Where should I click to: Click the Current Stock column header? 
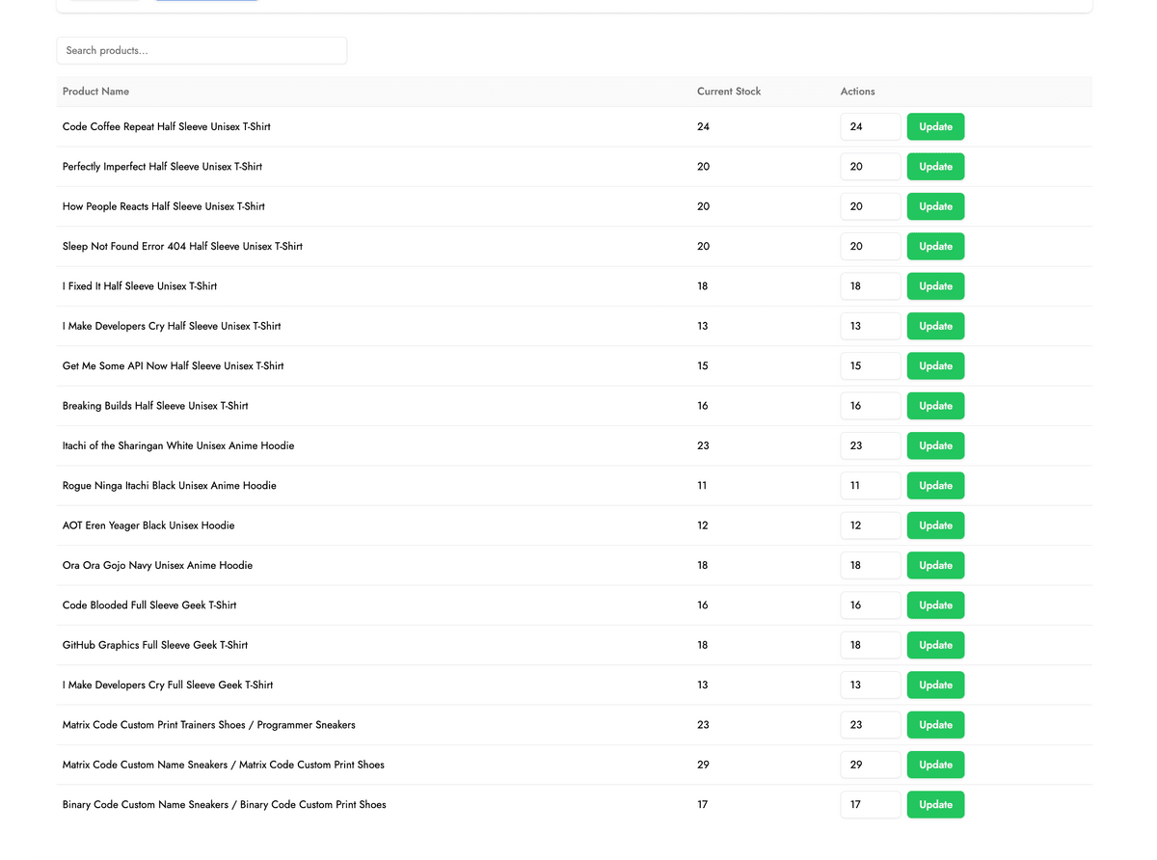[728, 92]
